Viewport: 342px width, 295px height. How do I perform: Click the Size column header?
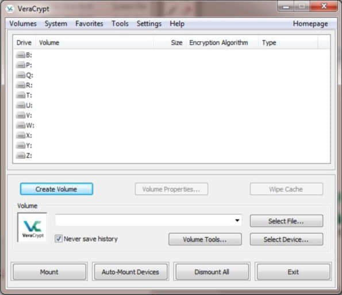coord(170,43)
